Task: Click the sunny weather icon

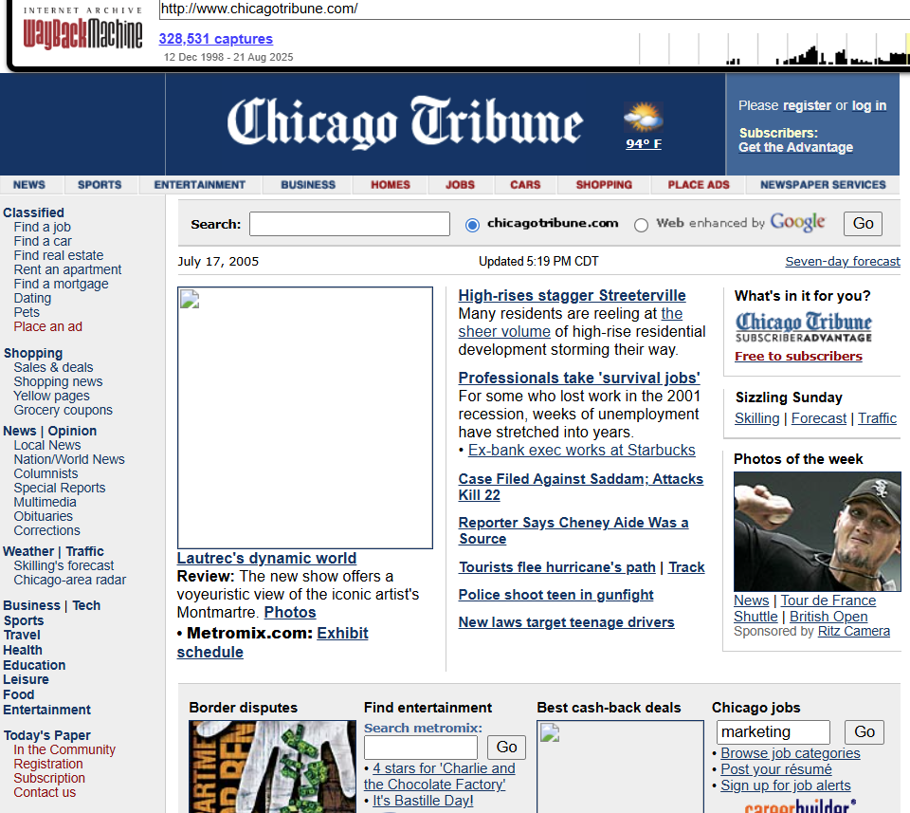Action: 643,118
